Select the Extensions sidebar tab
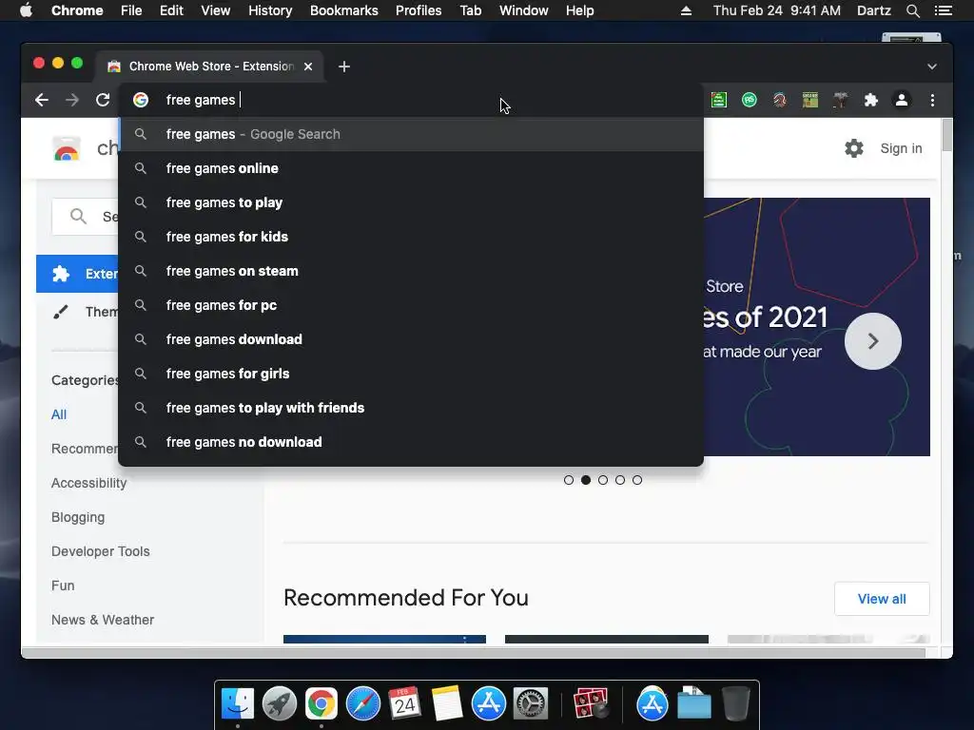Viewport: 974px width, 730px height. pos(77,274)
